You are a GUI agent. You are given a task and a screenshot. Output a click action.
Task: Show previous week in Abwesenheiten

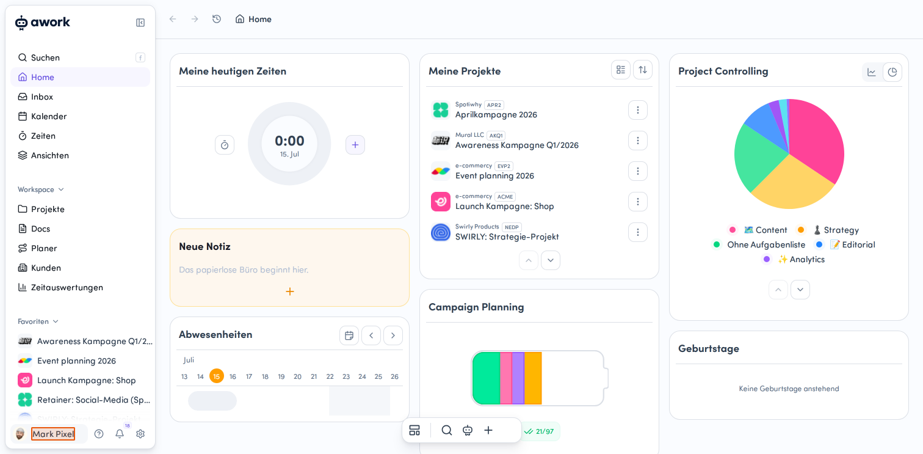point(371,335)
